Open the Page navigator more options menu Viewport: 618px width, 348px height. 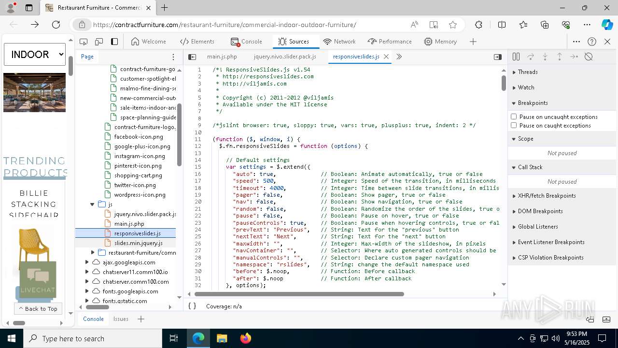click(x=173, y=57)
